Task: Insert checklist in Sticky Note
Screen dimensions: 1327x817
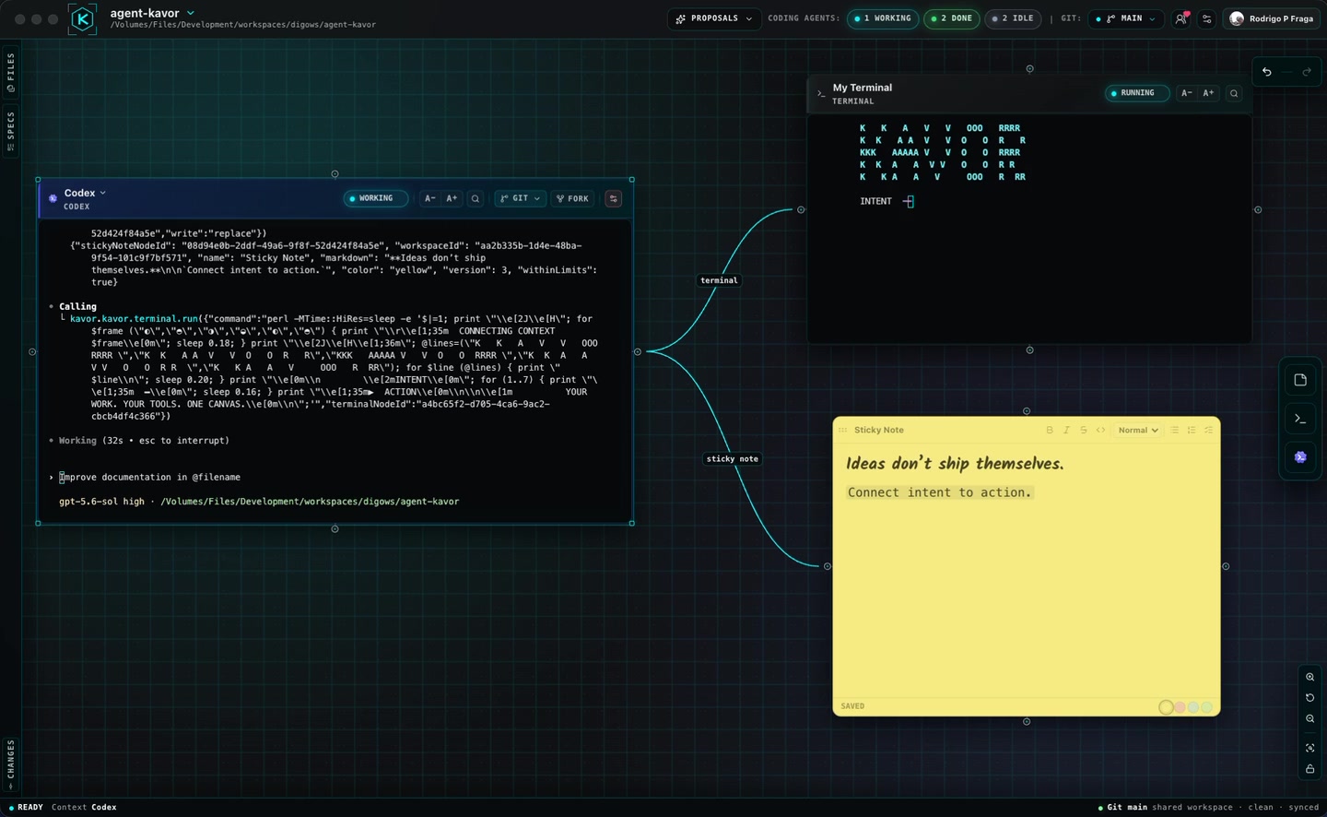Action: (x=1208, y=430)
